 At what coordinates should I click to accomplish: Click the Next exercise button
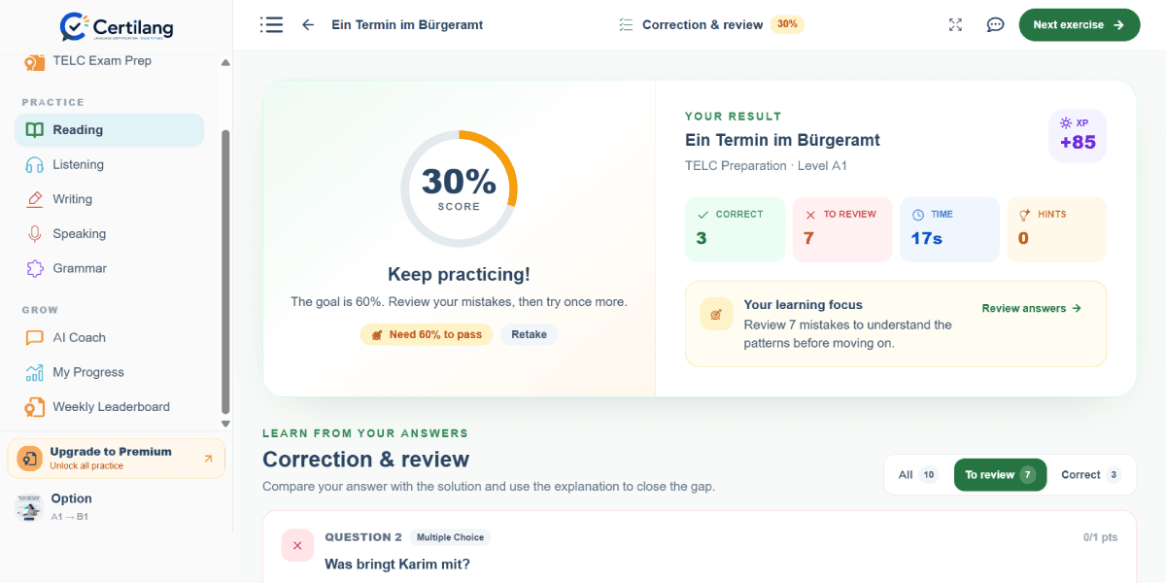pos(1079,25)
